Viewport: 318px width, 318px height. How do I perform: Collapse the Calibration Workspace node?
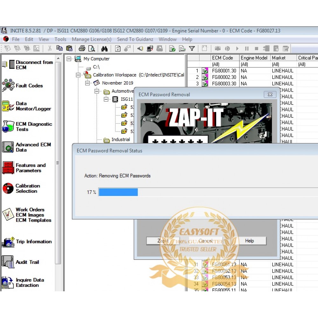78,75
